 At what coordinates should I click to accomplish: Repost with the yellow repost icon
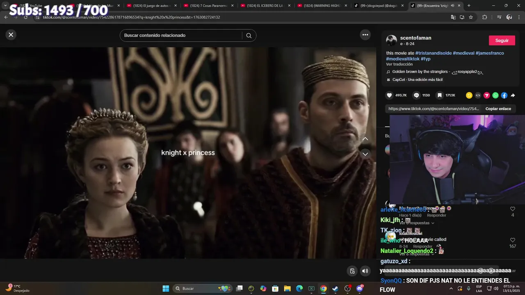(x=469, y=95)
